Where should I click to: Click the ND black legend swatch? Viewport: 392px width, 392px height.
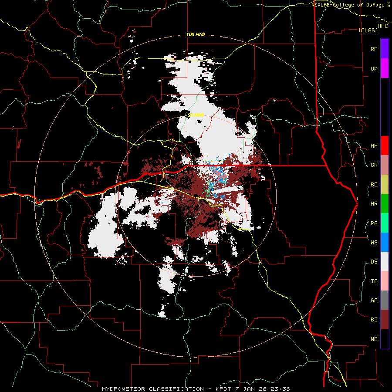pyautogui.click(x=385, y=339)
